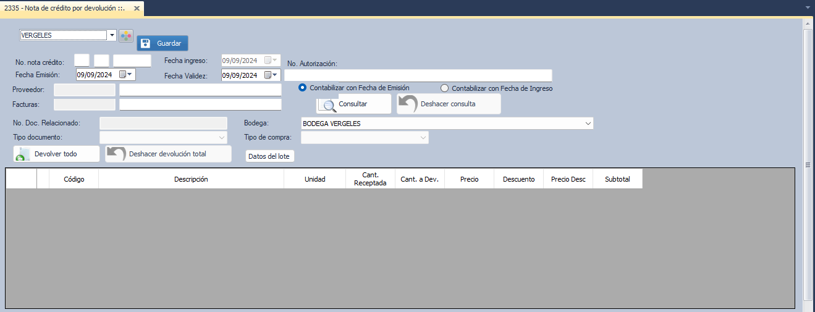Click the Devolver todo document icon
The height and width of the screenshot is (312, 815).
(22, 154)
